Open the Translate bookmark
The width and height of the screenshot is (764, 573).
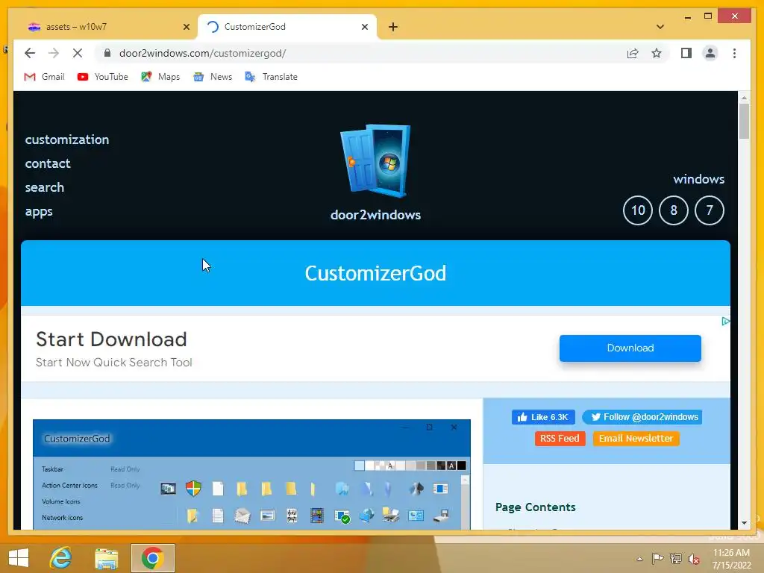click(272, 77)
